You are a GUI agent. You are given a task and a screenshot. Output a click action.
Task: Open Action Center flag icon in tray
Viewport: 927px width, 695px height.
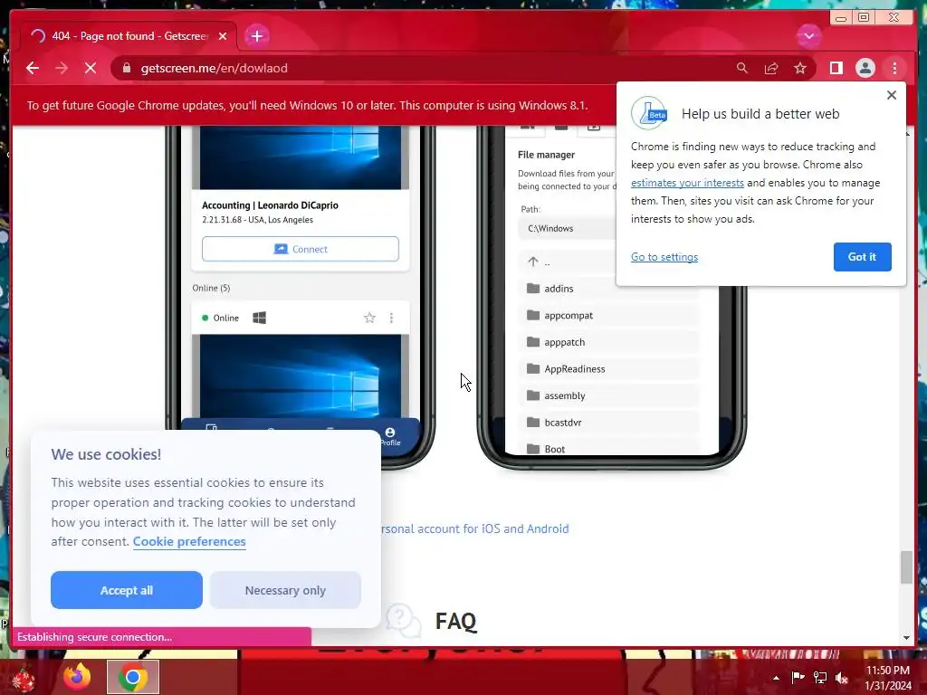[798, 678]
